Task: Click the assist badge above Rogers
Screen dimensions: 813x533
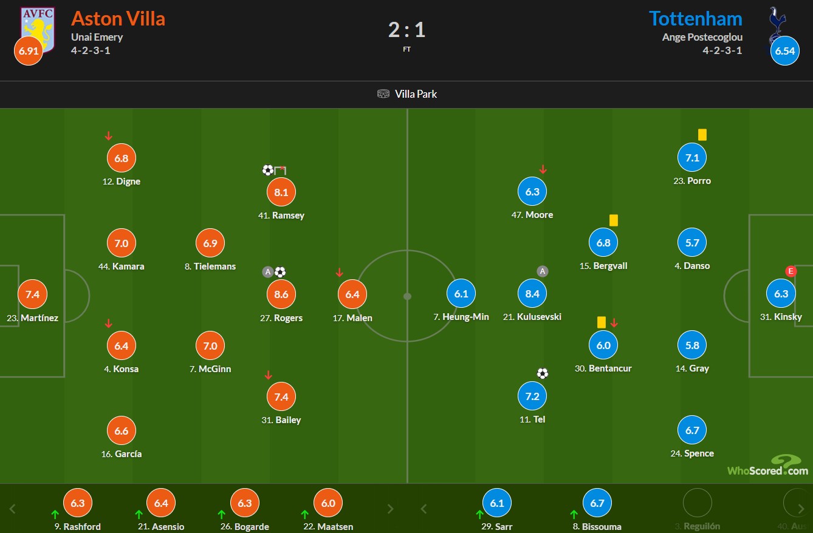Action: click(267, 272)
